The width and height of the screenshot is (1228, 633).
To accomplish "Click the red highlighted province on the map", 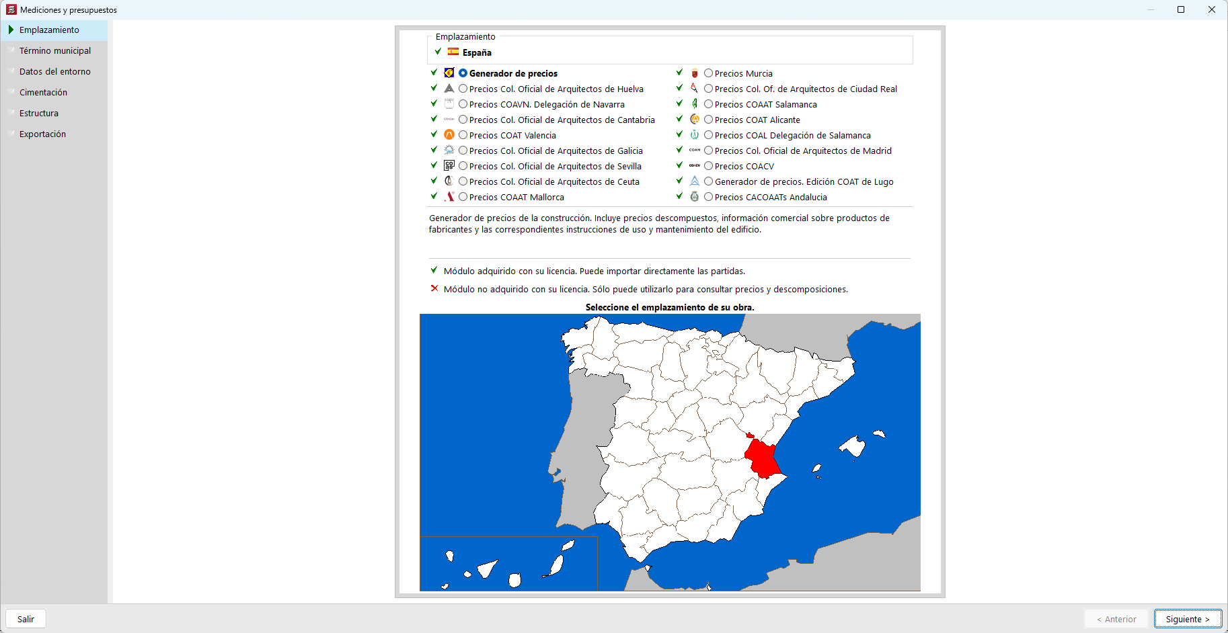I will [x=762, y=457].
